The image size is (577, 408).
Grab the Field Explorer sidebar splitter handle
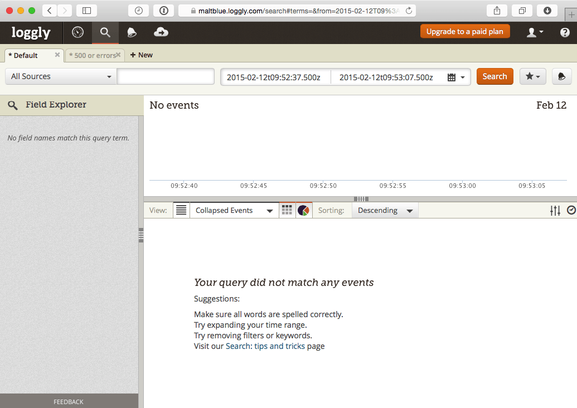click(x=141, y=235)
